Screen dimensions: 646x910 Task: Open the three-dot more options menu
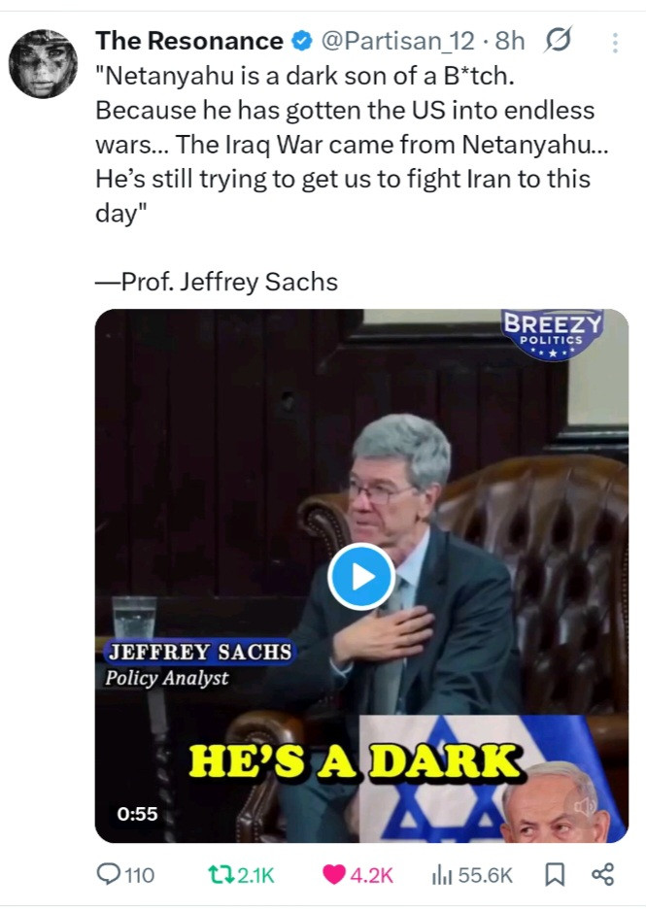(x=615, y=43)
